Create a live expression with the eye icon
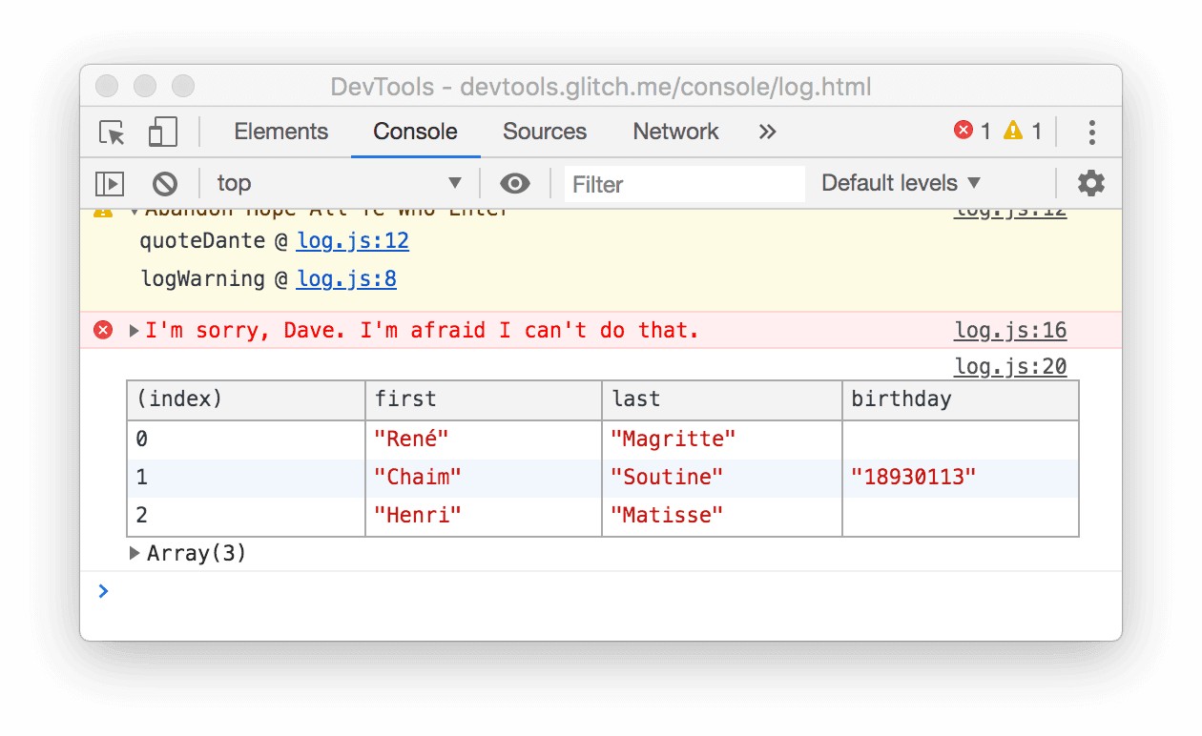The height and width of the screenshot is (736, 1202). (x=514, y=183)
